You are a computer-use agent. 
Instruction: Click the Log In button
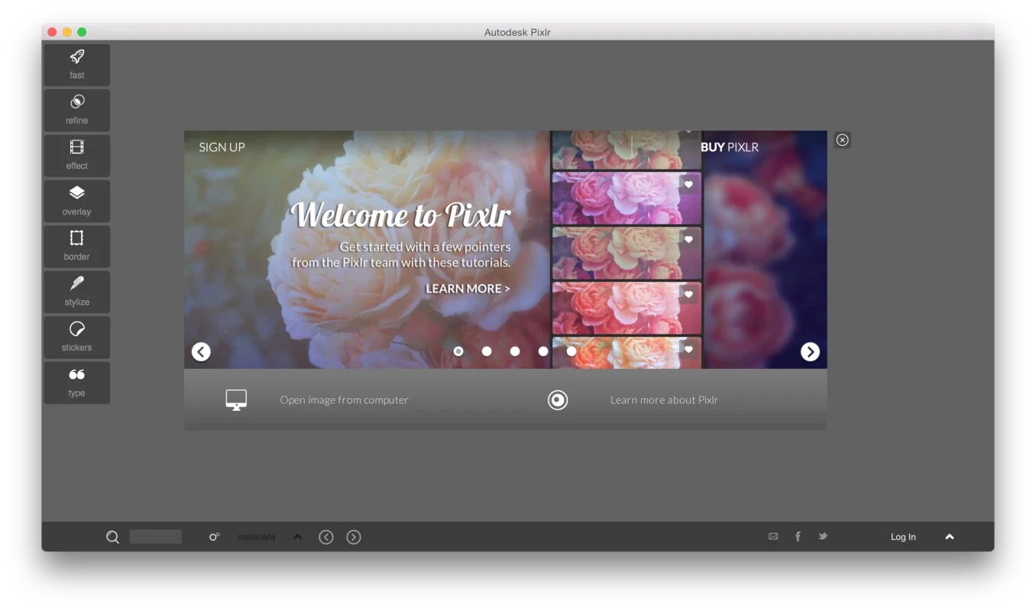point(903,537)
